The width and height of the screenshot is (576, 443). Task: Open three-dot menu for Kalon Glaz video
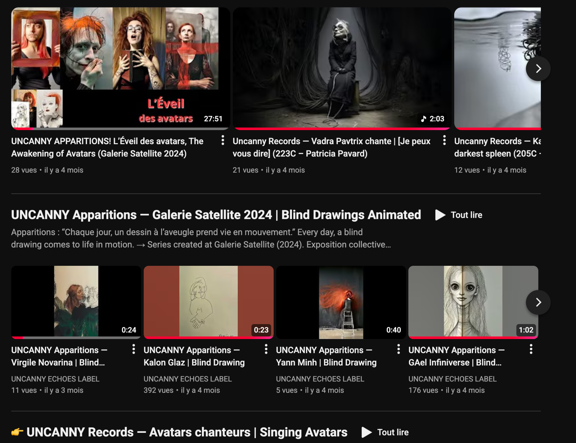point(266,349)
